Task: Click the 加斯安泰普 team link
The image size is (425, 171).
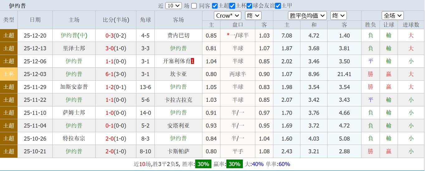Action: (x=74, y=87)
